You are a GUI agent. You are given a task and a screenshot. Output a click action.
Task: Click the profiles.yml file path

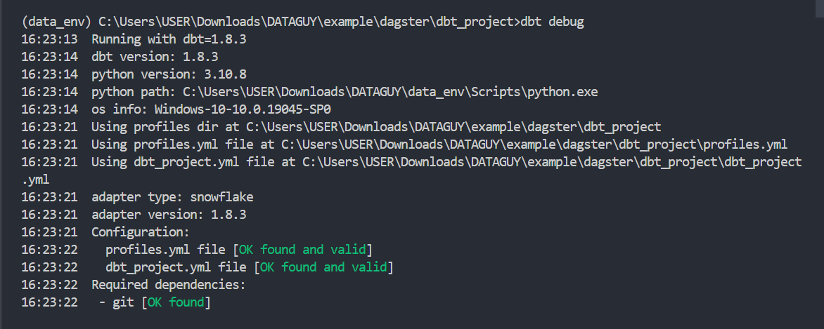534,145
